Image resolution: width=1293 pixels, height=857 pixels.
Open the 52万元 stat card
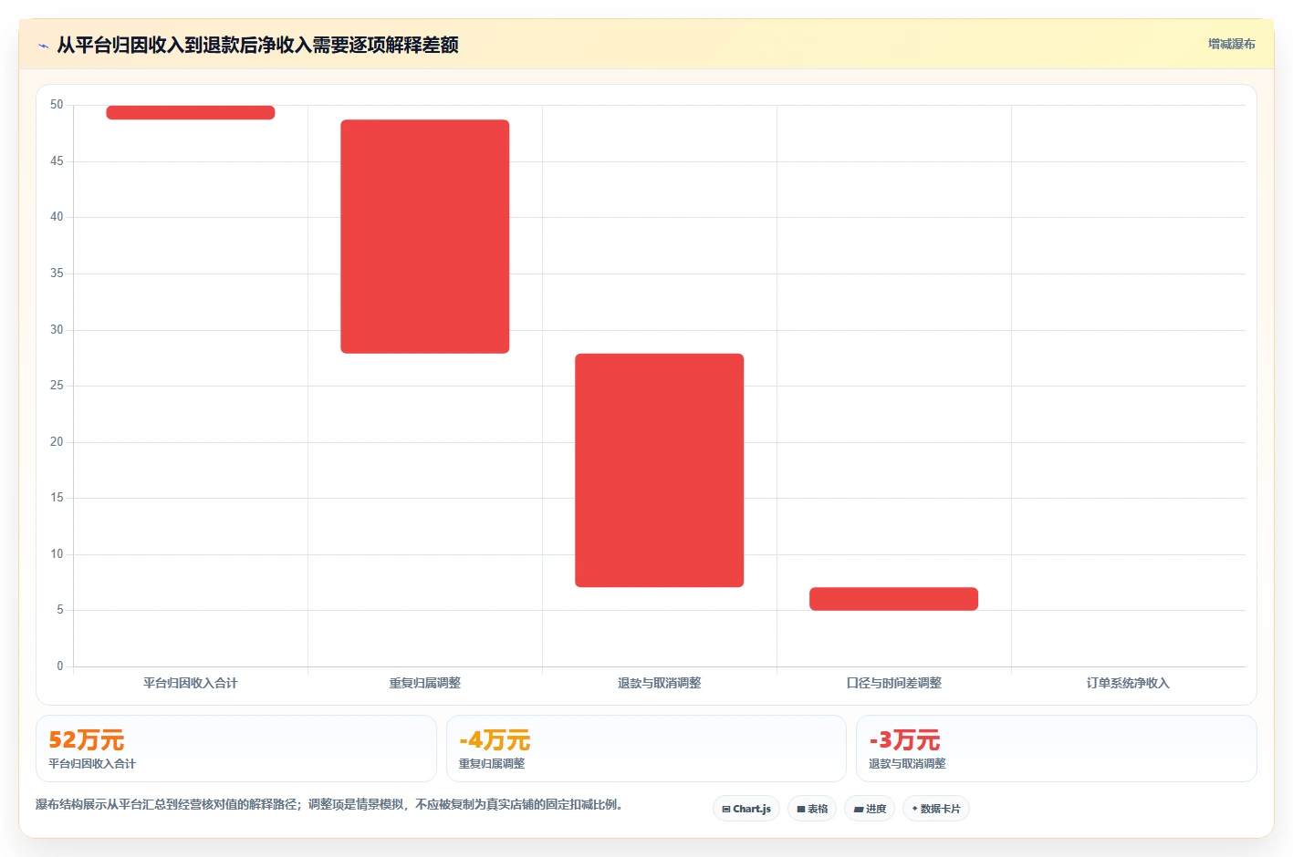pos(236,749)
